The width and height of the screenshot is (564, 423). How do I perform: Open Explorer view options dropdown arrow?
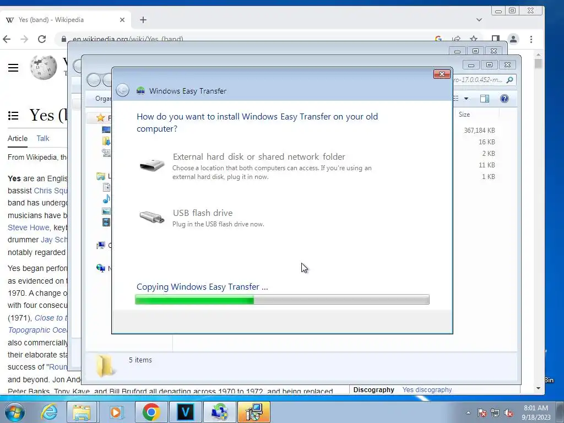click(x=466, y=99)
